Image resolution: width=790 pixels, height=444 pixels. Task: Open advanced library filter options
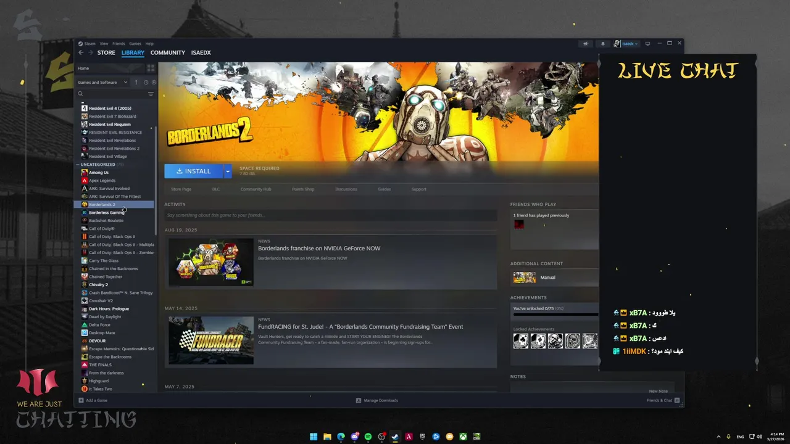151,94
